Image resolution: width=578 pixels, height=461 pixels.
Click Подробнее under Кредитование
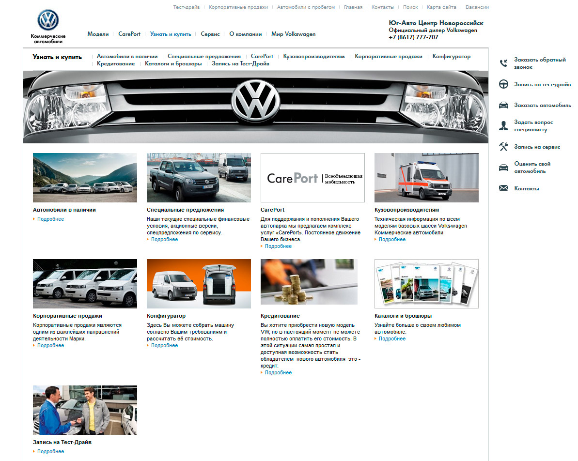click(278, 372)
